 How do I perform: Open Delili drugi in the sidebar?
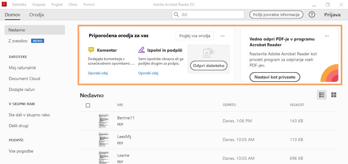19,126
